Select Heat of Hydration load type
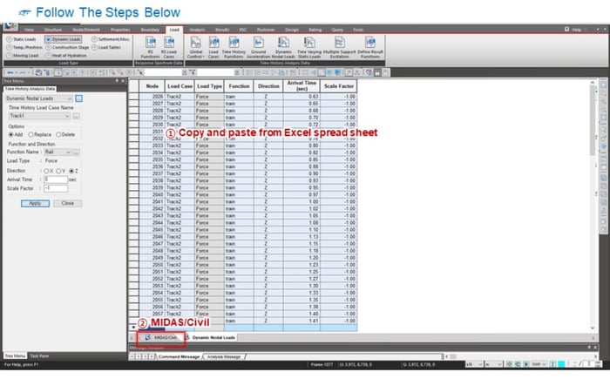This screenshot has height=379, width=610. coord(64,56)
